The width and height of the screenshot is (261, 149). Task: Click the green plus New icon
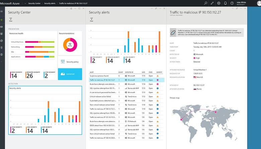tap(1, 20)
